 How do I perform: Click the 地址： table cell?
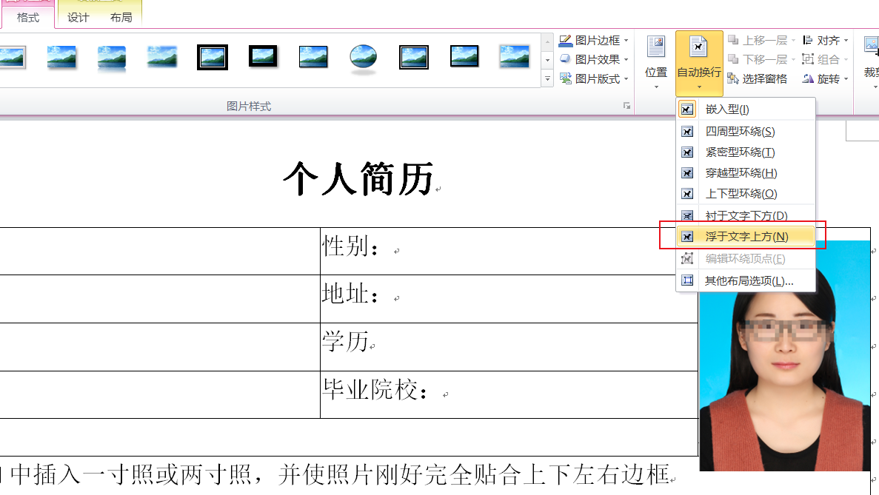tap(509, 298)
